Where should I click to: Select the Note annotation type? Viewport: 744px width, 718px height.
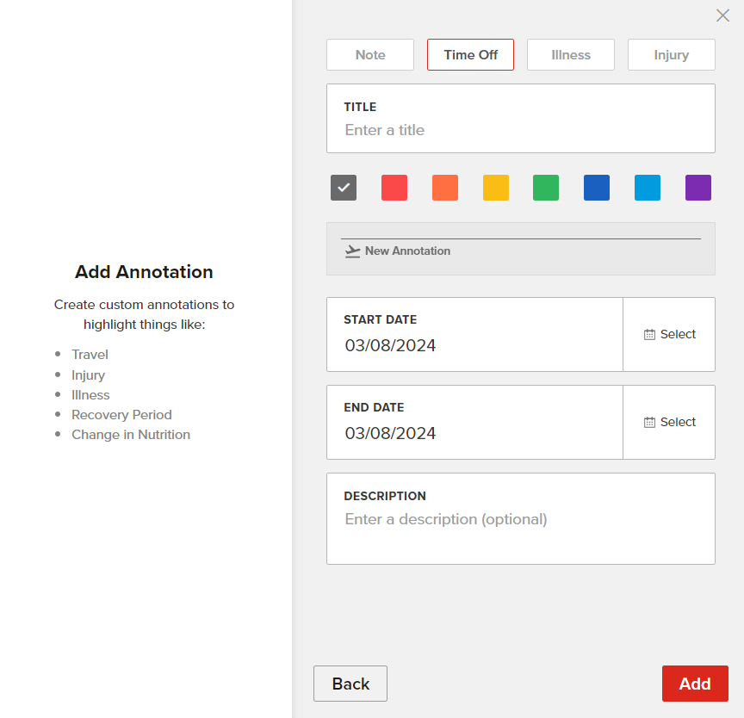tap(370, 55)
